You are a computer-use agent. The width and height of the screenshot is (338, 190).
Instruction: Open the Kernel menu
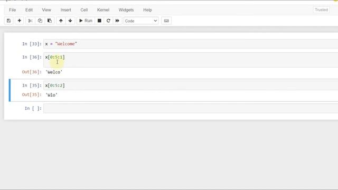(104, 10)
